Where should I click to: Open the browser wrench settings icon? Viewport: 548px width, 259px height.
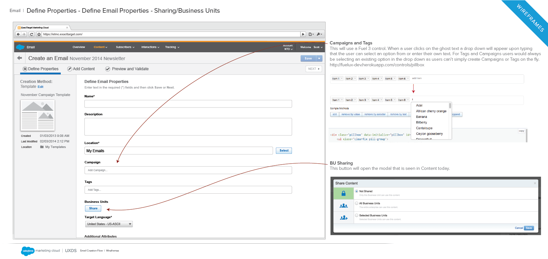(319, 34)
